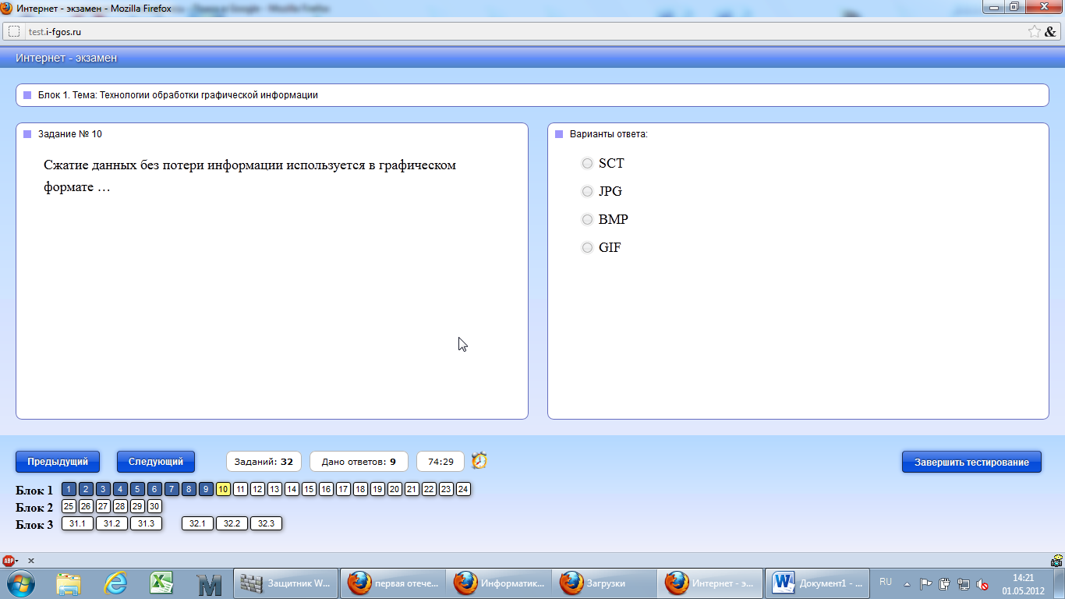
Task: Open question 25 in Блок 2
Action: tap(69, 507)
